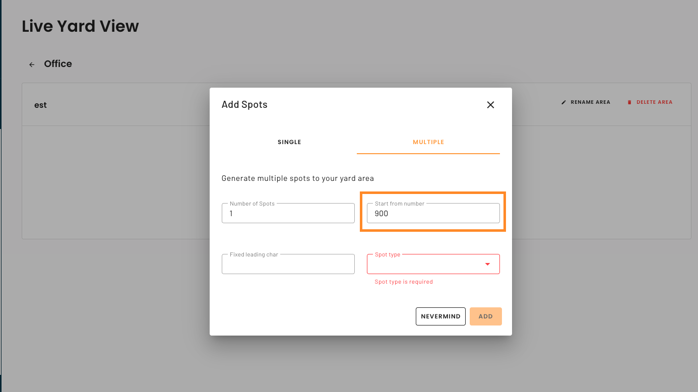The height and width of the screenshot is (392, 698).
Task: Select the Multiple tab
Action: click(x=428, y=142)
